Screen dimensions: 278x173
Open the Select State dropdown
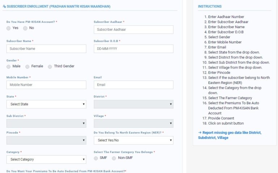[x=46, y=104]
